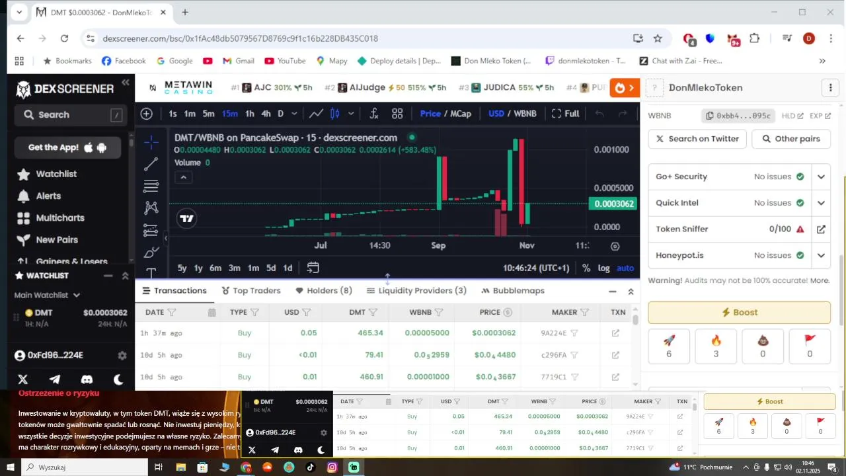Select the candlestick chart type icon
846x476 pixels.
click(x=335, y=114)
